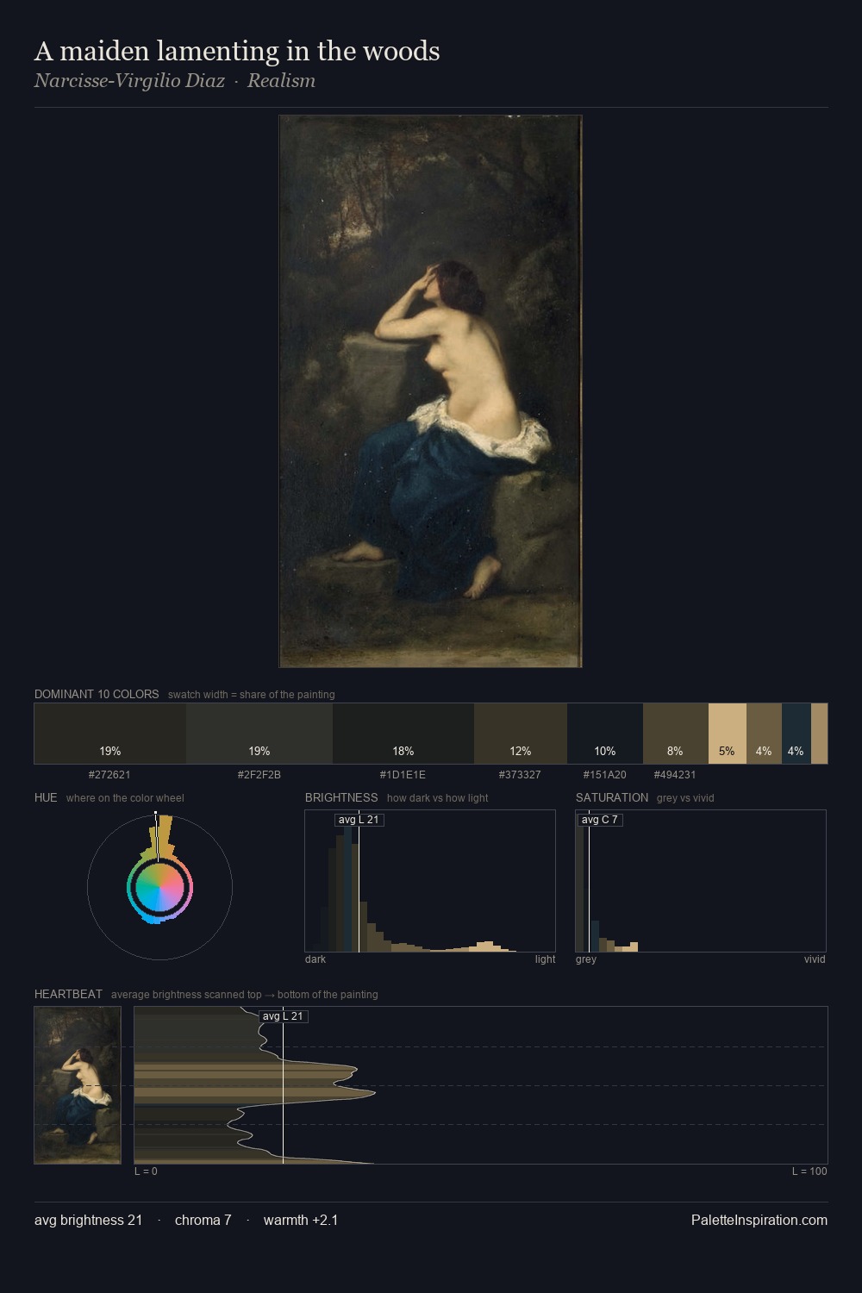This screenshot has height=1293, width=862.
Task: Click the hex code text #272621
Action: [x=109, y=775]
